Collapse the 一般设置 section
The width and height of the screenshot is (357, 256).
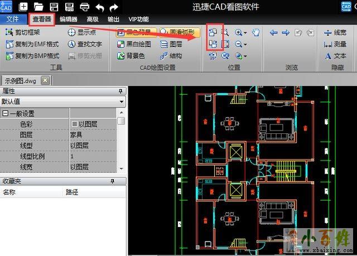[x=5, y=113]
